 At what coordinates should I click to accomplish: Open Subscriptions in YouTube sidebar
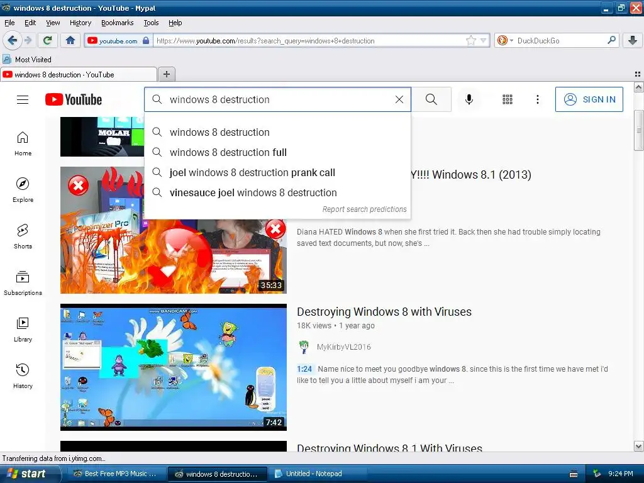tap(23, 284)
